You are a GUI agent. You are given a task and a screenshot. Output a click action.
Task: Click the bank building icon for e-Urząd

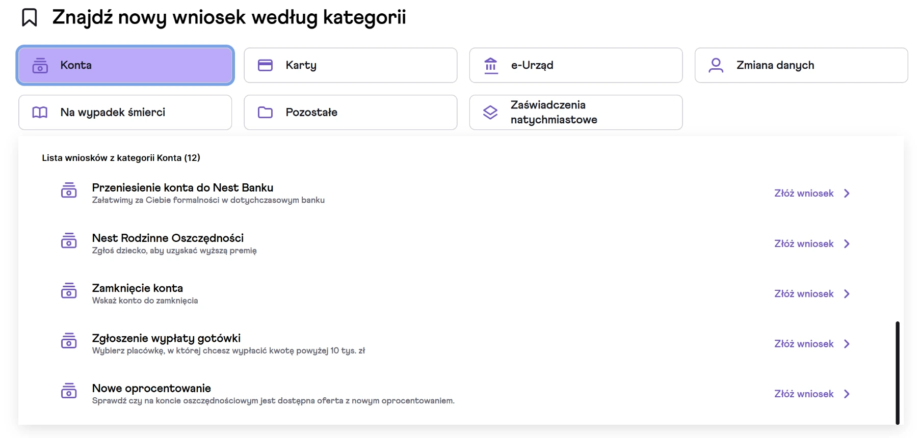click(491, 65)
